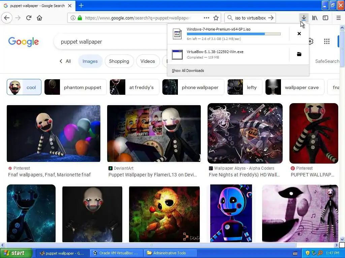The width and height of the screenshot is (345, 258).
Task: Click the horizontal scrollbar left arrow
Action: tap(2, 245)
